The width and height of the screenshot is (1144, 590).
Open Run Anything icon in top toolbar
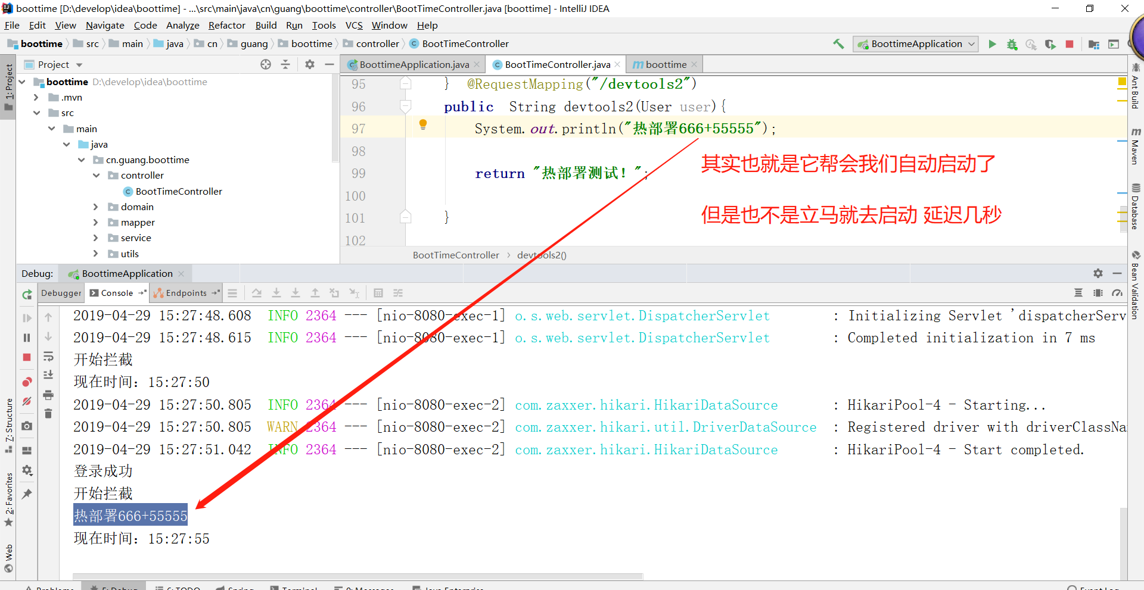(1114, 44)
